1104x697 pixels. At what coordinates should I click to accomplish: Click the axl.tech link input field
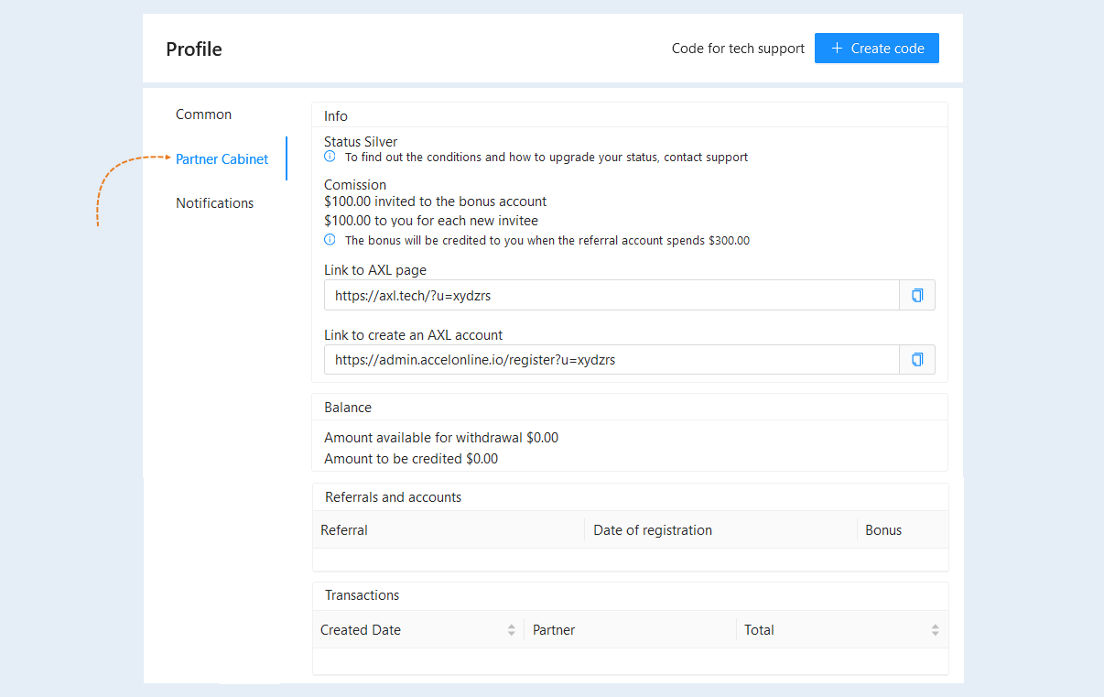[612, 295]
